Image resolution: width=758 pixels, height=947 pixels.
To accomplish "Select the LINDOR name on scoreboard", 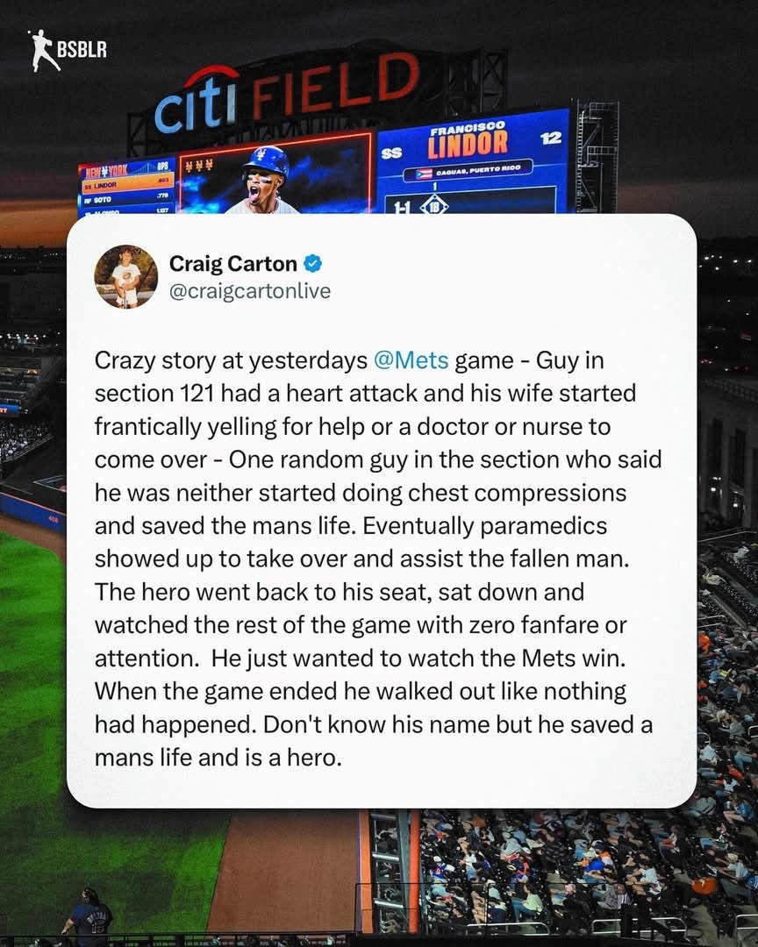I will (x=468, y=140).
